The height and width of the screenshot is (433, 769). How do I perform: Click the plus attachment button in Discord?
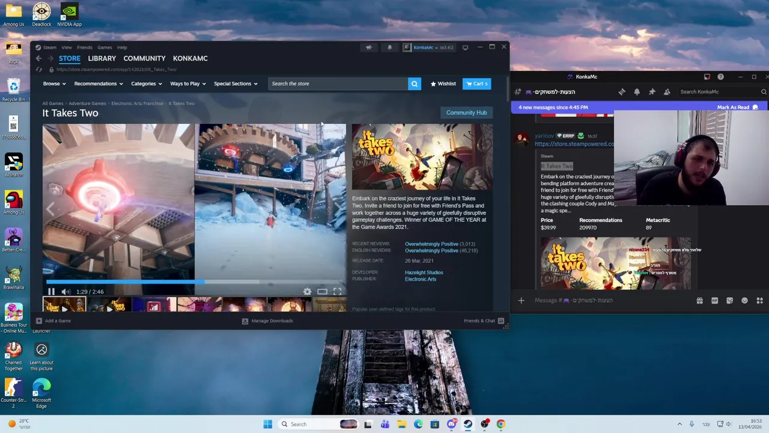pos(521,300)
